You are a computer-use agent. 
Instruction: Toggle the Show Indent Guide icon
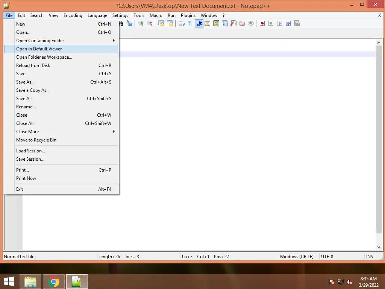pos(199,23)
